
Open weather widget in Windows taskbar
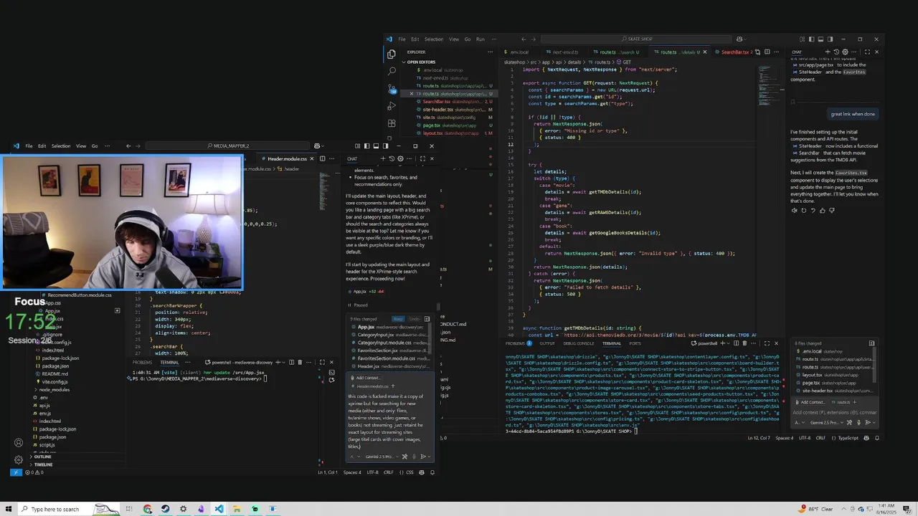814,509
